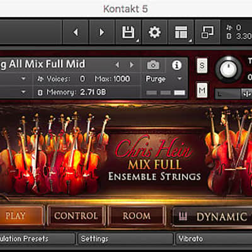Click the purge level indicator bars
Viewport: 252px width, 252px height.
(x=166, y=93)
